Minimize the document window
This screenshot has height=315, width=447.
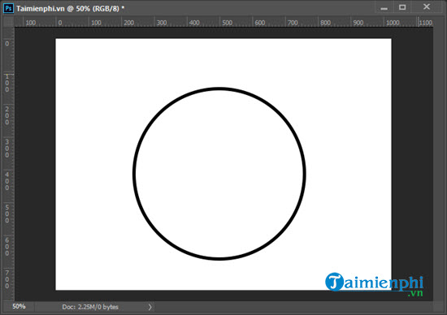tap(384, 7)
